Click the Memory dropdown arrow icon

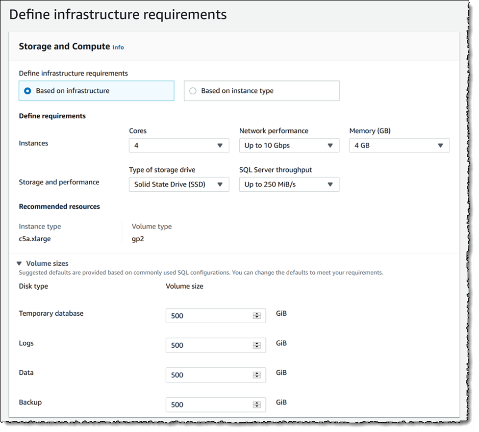pos(440,146)
